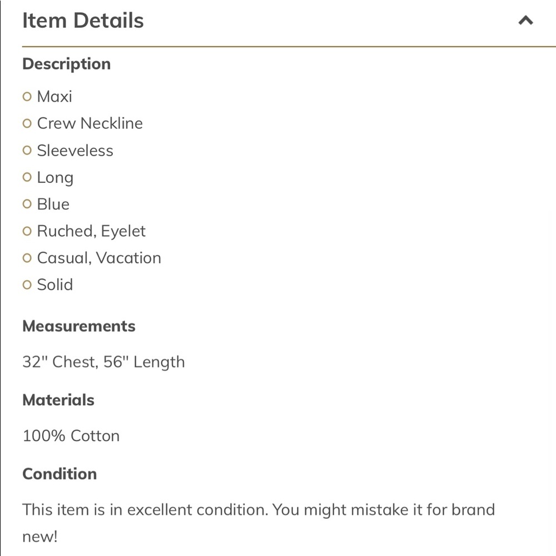Select the 32" Chest, 56" Length text
This screenshot has width=556, height=556.
(x=103, y=362)
